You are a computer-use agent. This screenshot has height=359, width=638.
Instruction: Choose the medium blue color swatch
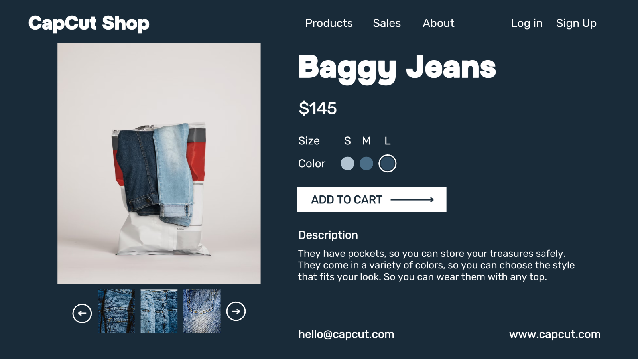[x=366, y=163]
